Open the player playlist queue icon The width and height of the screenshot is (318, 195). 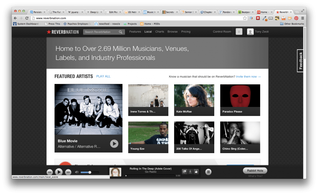208,172
